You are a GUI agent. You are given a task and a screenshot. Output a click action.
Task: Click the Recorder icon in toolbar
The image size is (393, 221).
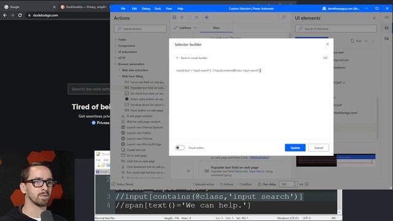pyautogui.click(x=206, y=17)
